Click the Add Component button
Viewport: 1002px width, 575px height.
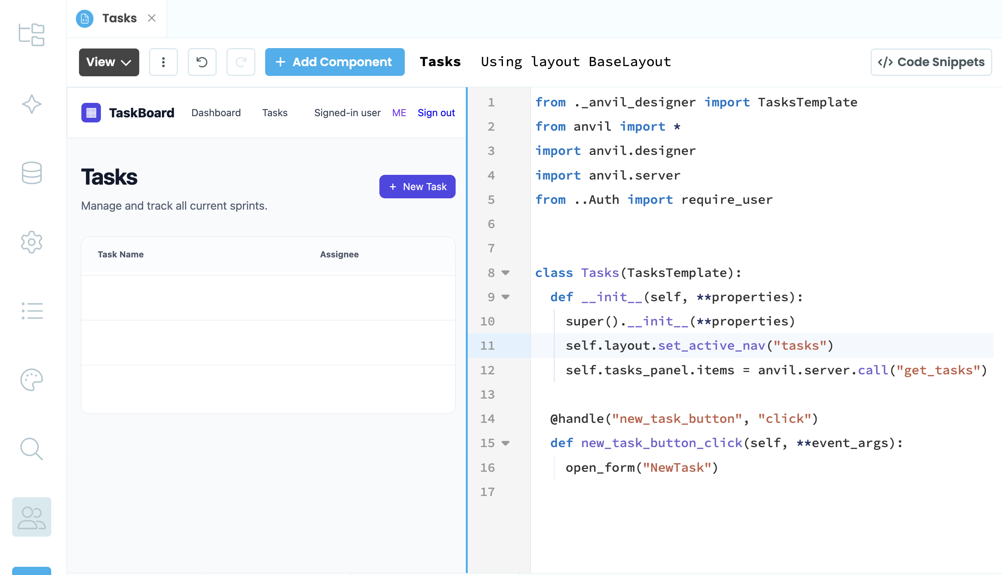click(x=334, y=63)
